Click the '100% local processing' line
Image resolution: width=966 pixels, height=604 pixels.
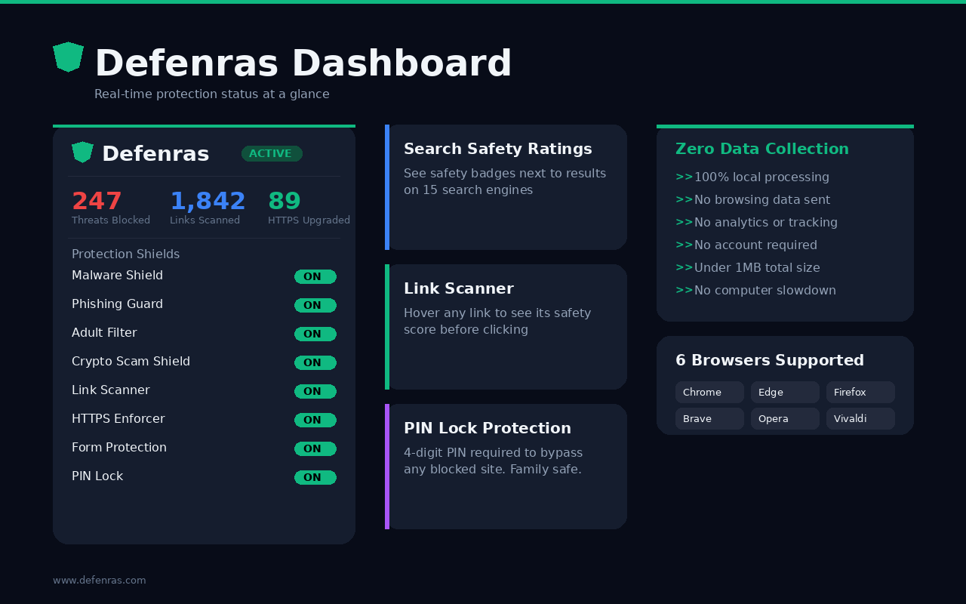point(752,177)
